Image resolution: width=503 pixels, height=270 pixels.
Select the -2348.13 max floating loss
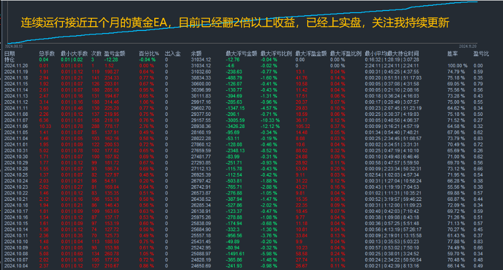point(235,150)
